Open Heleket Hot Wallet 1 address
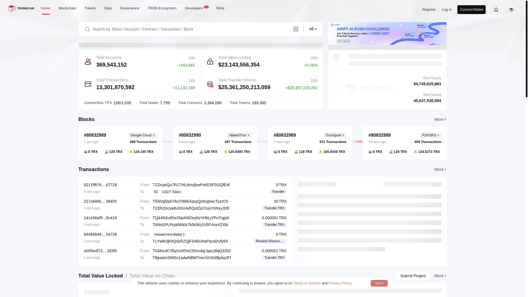Screen dimensions: 528x297 click(x=169, y=235)
